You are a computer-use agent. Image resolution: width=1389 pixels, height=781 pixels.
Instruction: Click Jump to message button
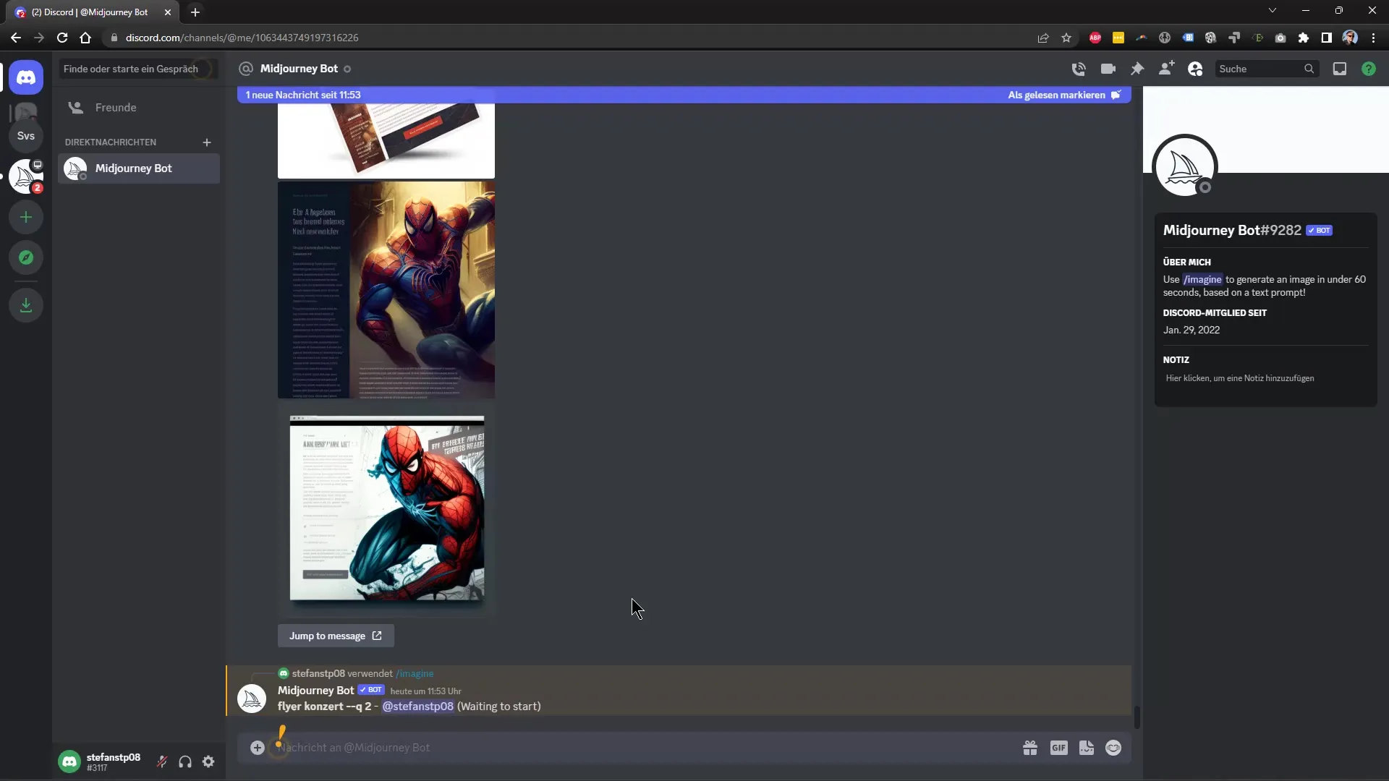[336, 636]
